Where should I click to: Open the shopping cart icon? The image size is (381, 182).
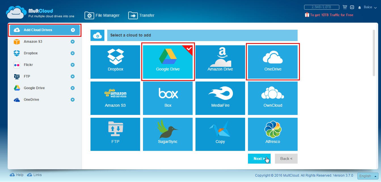(345, 7)
